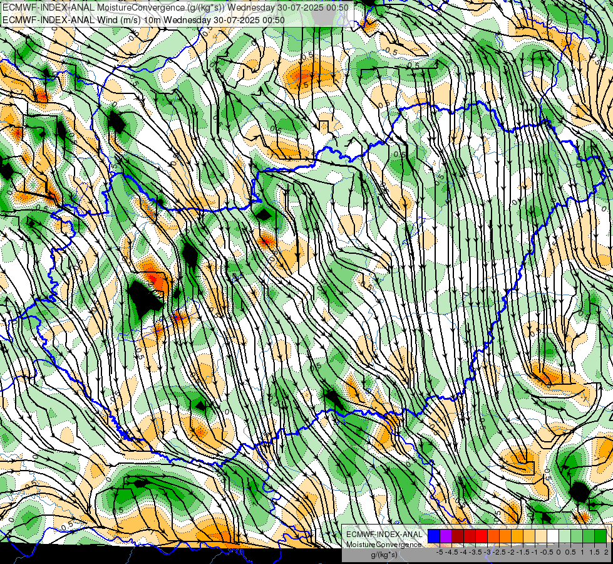Click the -4.5 value on the legend scale
The width and height of the screenshot is (613, 564).
[451, 552]
